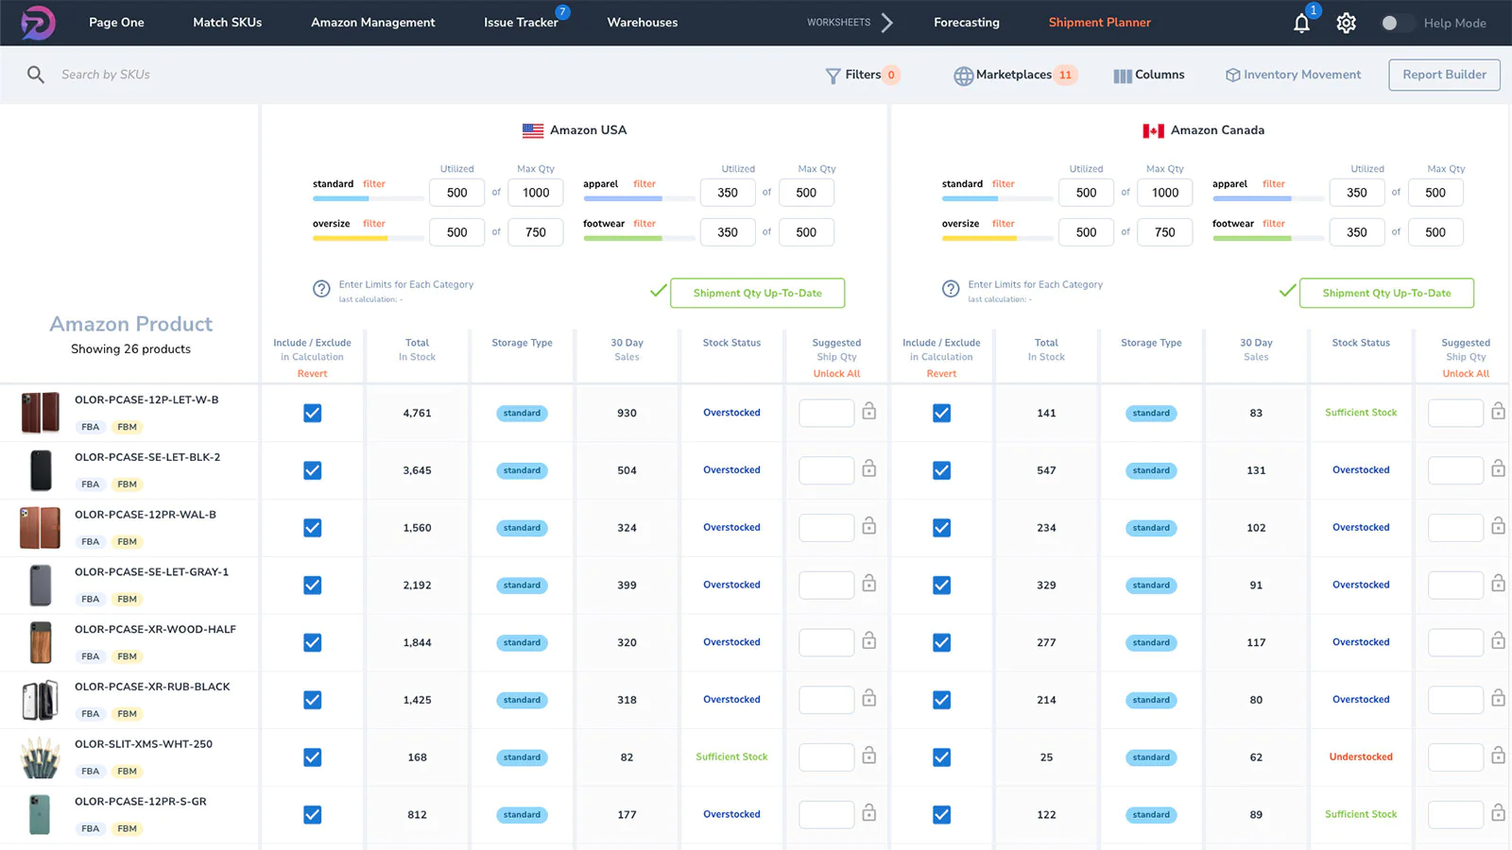The width and height of the screenshot is (1512, 850).
Task: Open the Columns panel icon
Action: [x=1122, y=75]
